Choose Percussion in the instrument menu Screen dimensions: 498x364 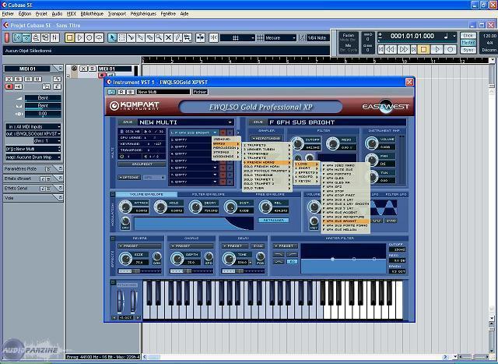226,148
